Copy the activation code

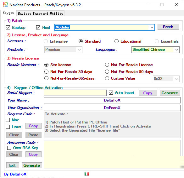[33, 154]
